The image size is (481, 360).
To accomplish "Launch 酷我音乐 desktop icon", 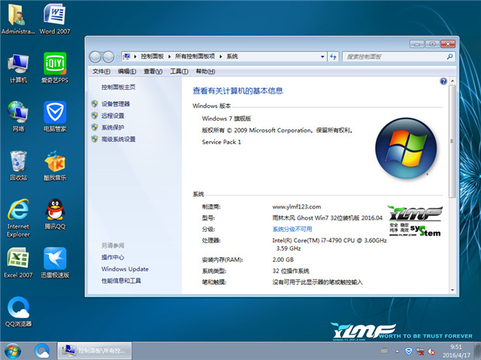I will tap(55, 165).
